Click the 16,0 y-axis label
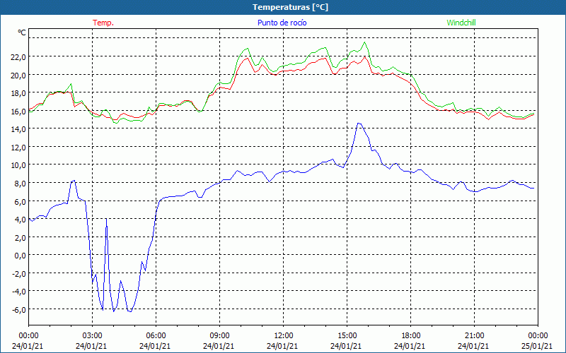 coord(19,111)
